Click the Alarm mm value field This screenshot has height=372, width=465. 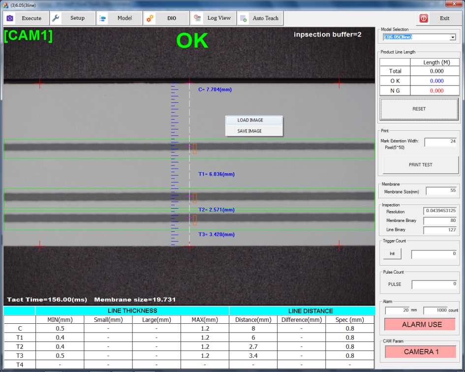397,310
